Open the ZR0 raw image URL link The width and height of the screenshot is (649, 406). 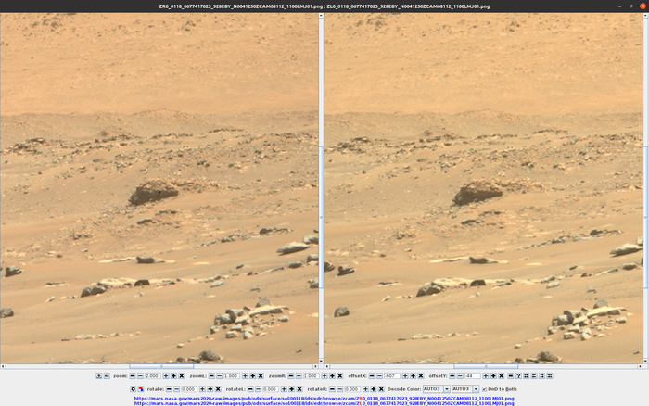324,399
